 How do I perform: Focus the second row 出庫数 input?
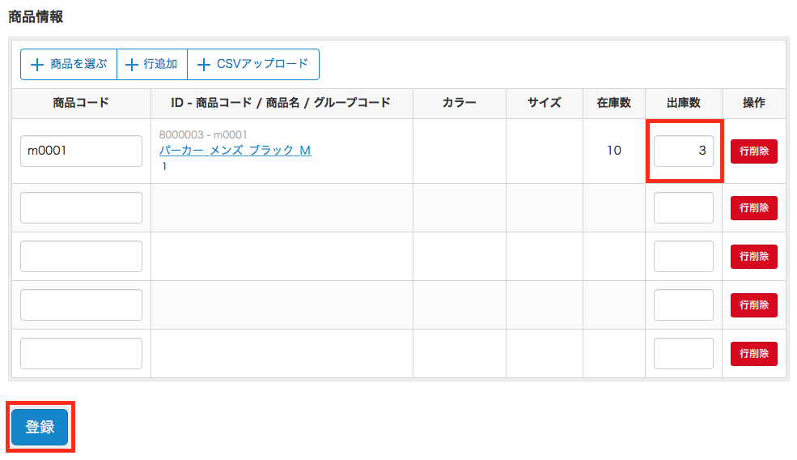pos(683,208)
